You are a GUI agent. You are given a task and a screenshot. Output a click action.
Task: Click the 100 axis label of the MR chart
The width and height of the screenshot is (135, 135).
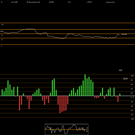(132, 76)
